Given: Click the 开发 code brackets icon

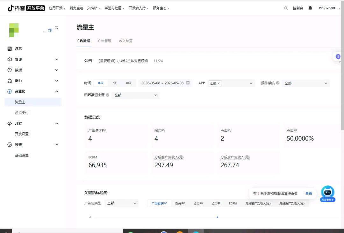Looking at the screenshot, I should [x=10, y=123].
